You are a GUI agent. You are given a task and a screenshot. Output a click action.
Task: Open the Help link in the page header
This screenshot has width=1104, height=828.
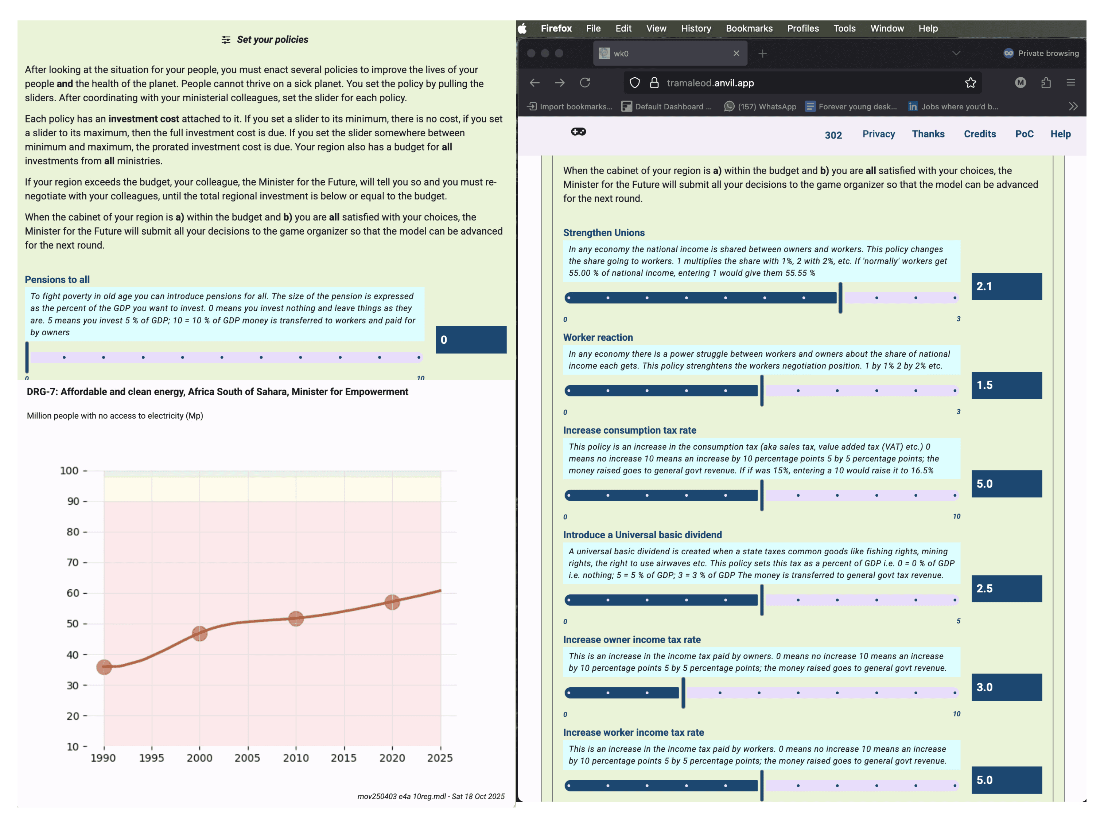[x=1061, y=134]
